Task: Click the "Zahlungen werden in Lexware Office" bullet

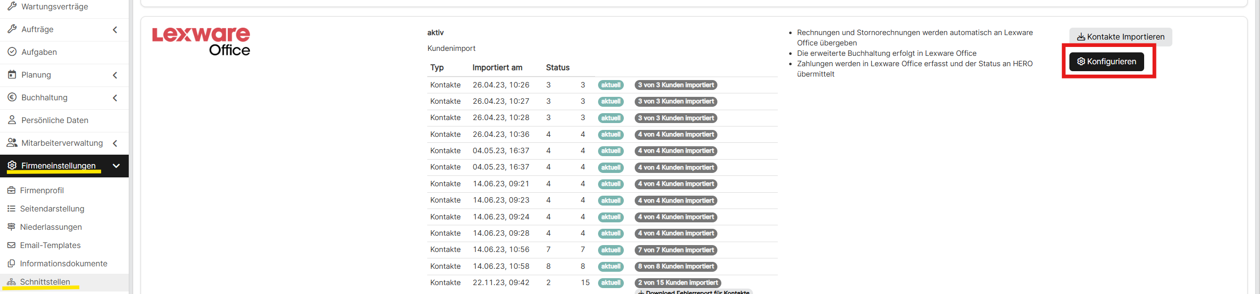Action: [915, 69]
